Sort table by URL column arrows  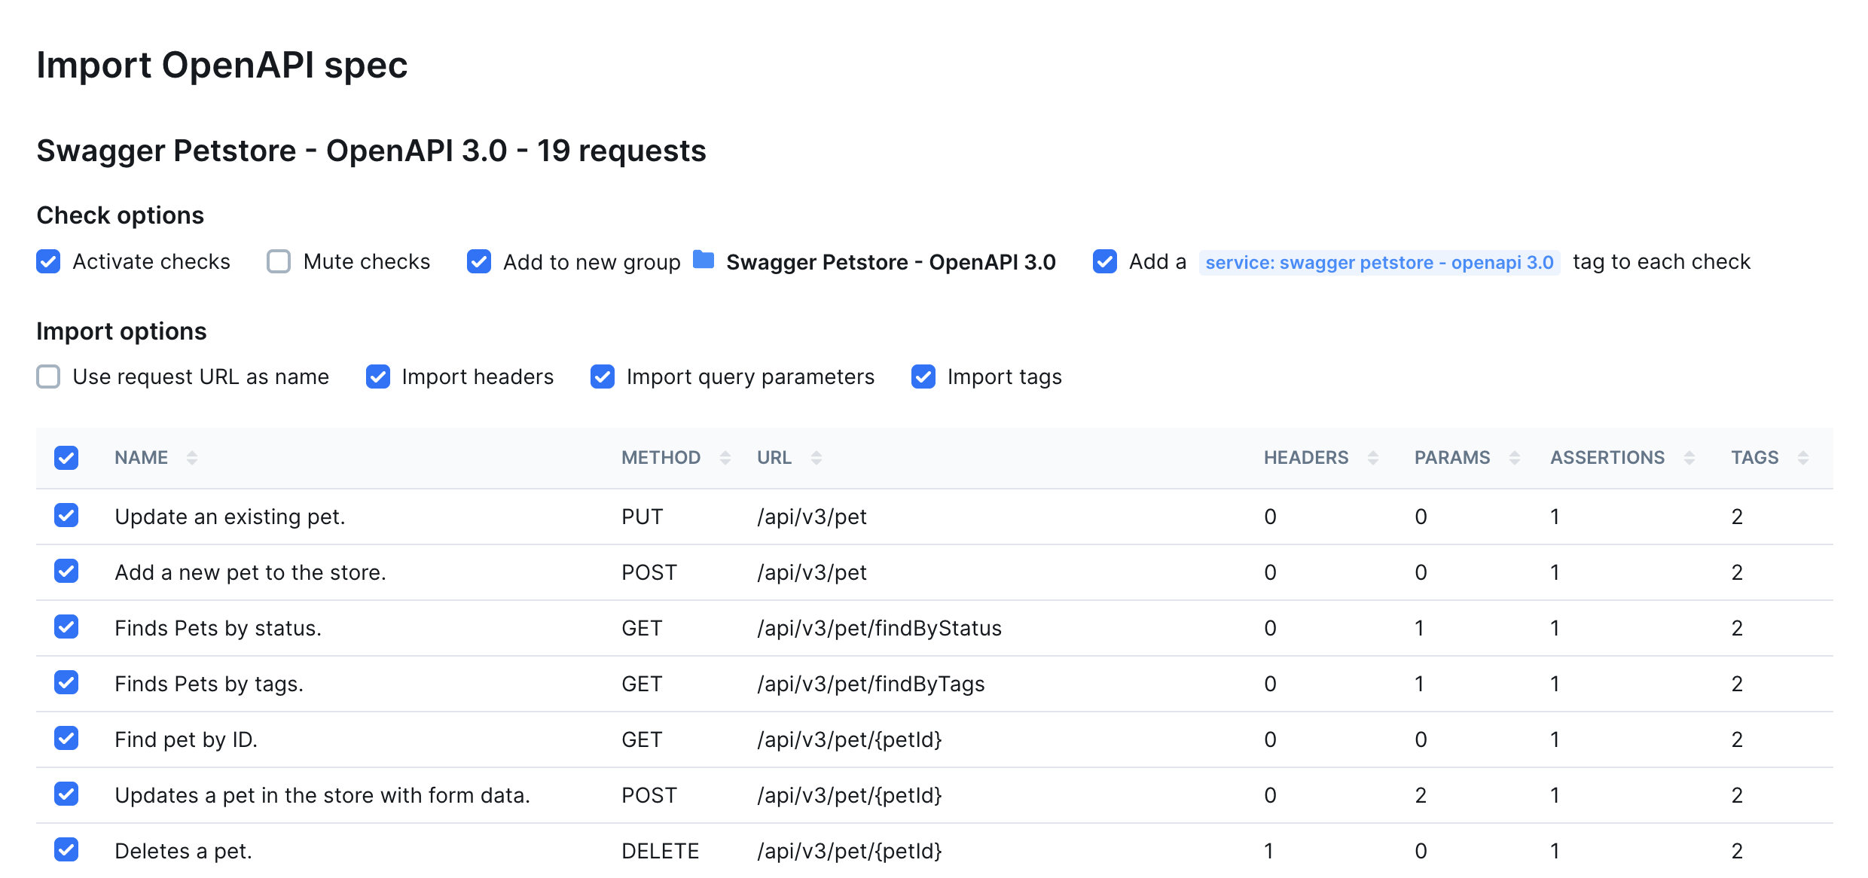pos(816,458)
